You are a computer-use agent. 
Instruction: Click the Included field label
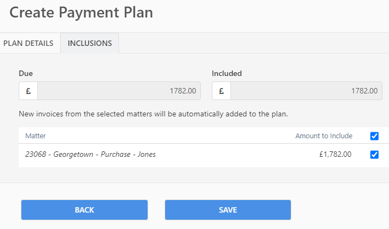pos(227,73)
